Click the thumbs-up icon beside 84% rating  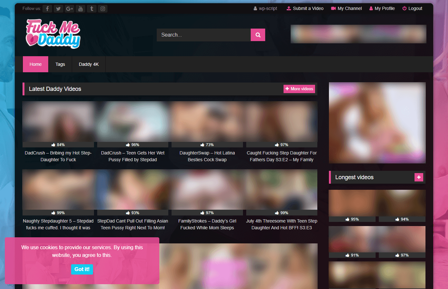pyautogui.click(x=53, y=145)
